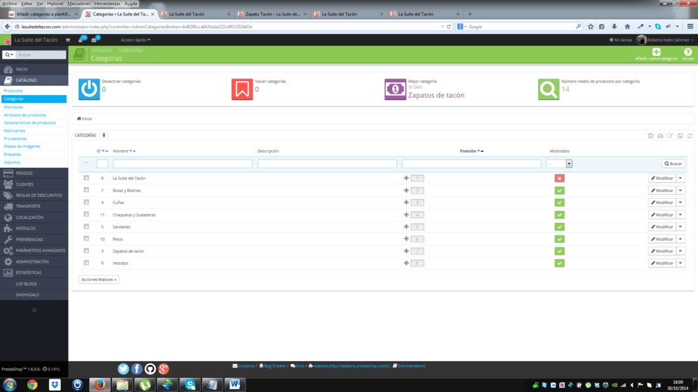Open Acciones Masivas dropdown
This screenshot has height=392, width=698.
click(x=99, y=279)
